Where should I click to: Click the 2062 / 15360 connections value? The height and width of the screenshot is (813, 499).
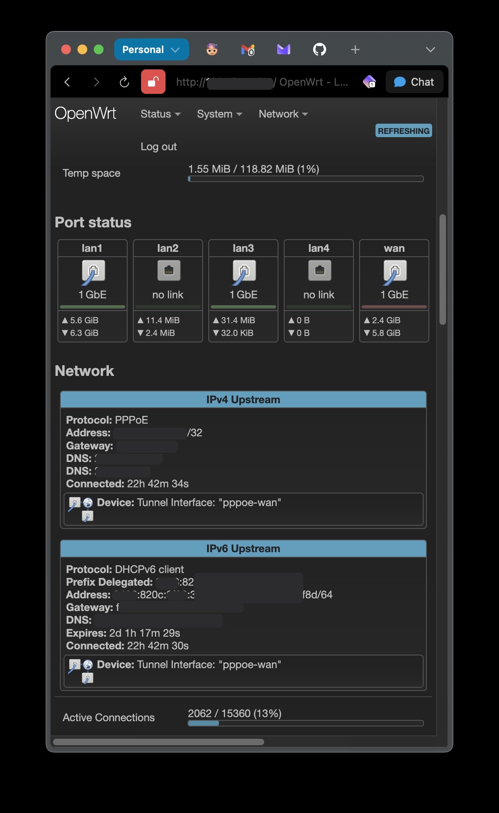pos(235,713)
